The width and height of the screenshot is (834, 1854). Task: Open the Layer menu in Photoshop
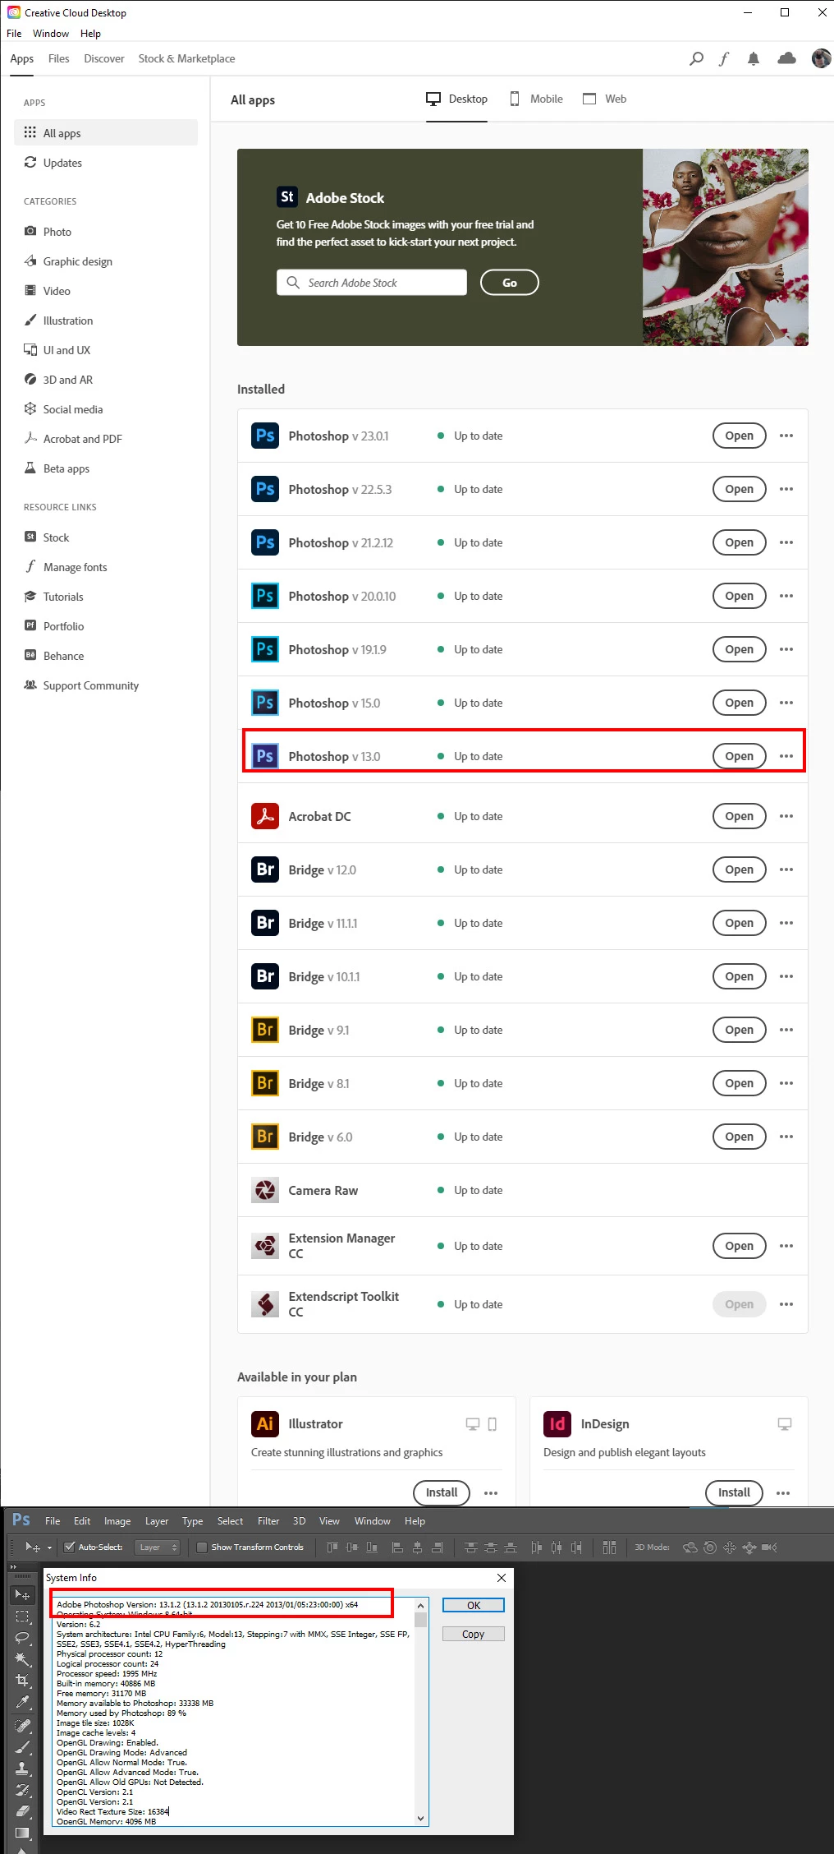pyautogui.click(x=157, y=1521)
